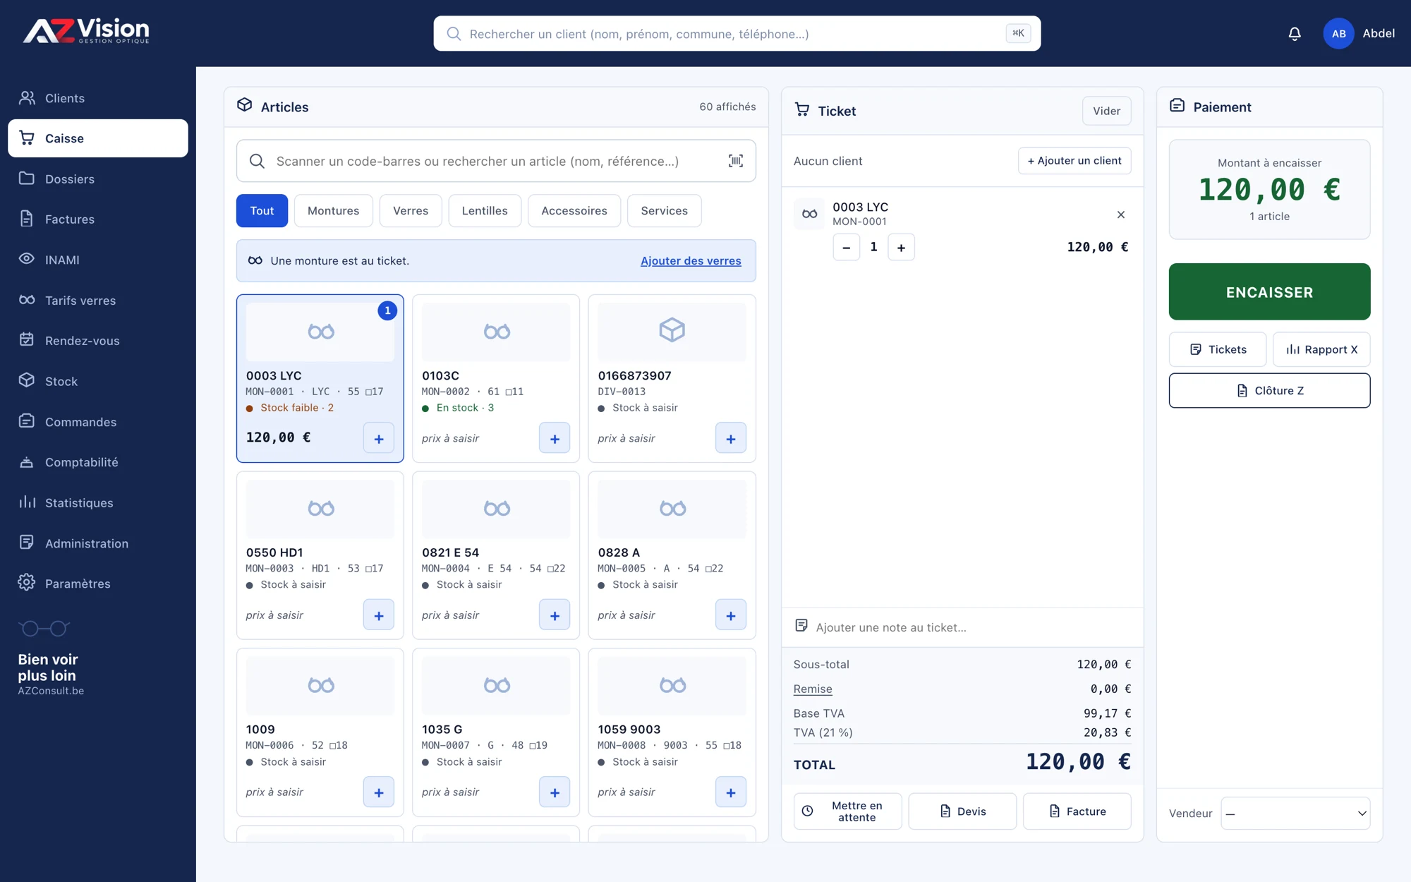Increase quantity of 0003 LYC
Image resolution: width=1411 pixels, height=882 pixels.
(901, 248)
